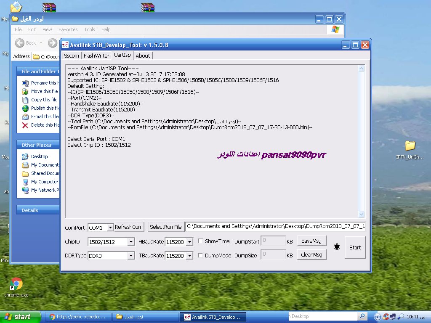The width and height of the screenshot is (431, 323).
Task: Switch to Availink STB_Develop taskbar button
Action: [x=213, y=317]
